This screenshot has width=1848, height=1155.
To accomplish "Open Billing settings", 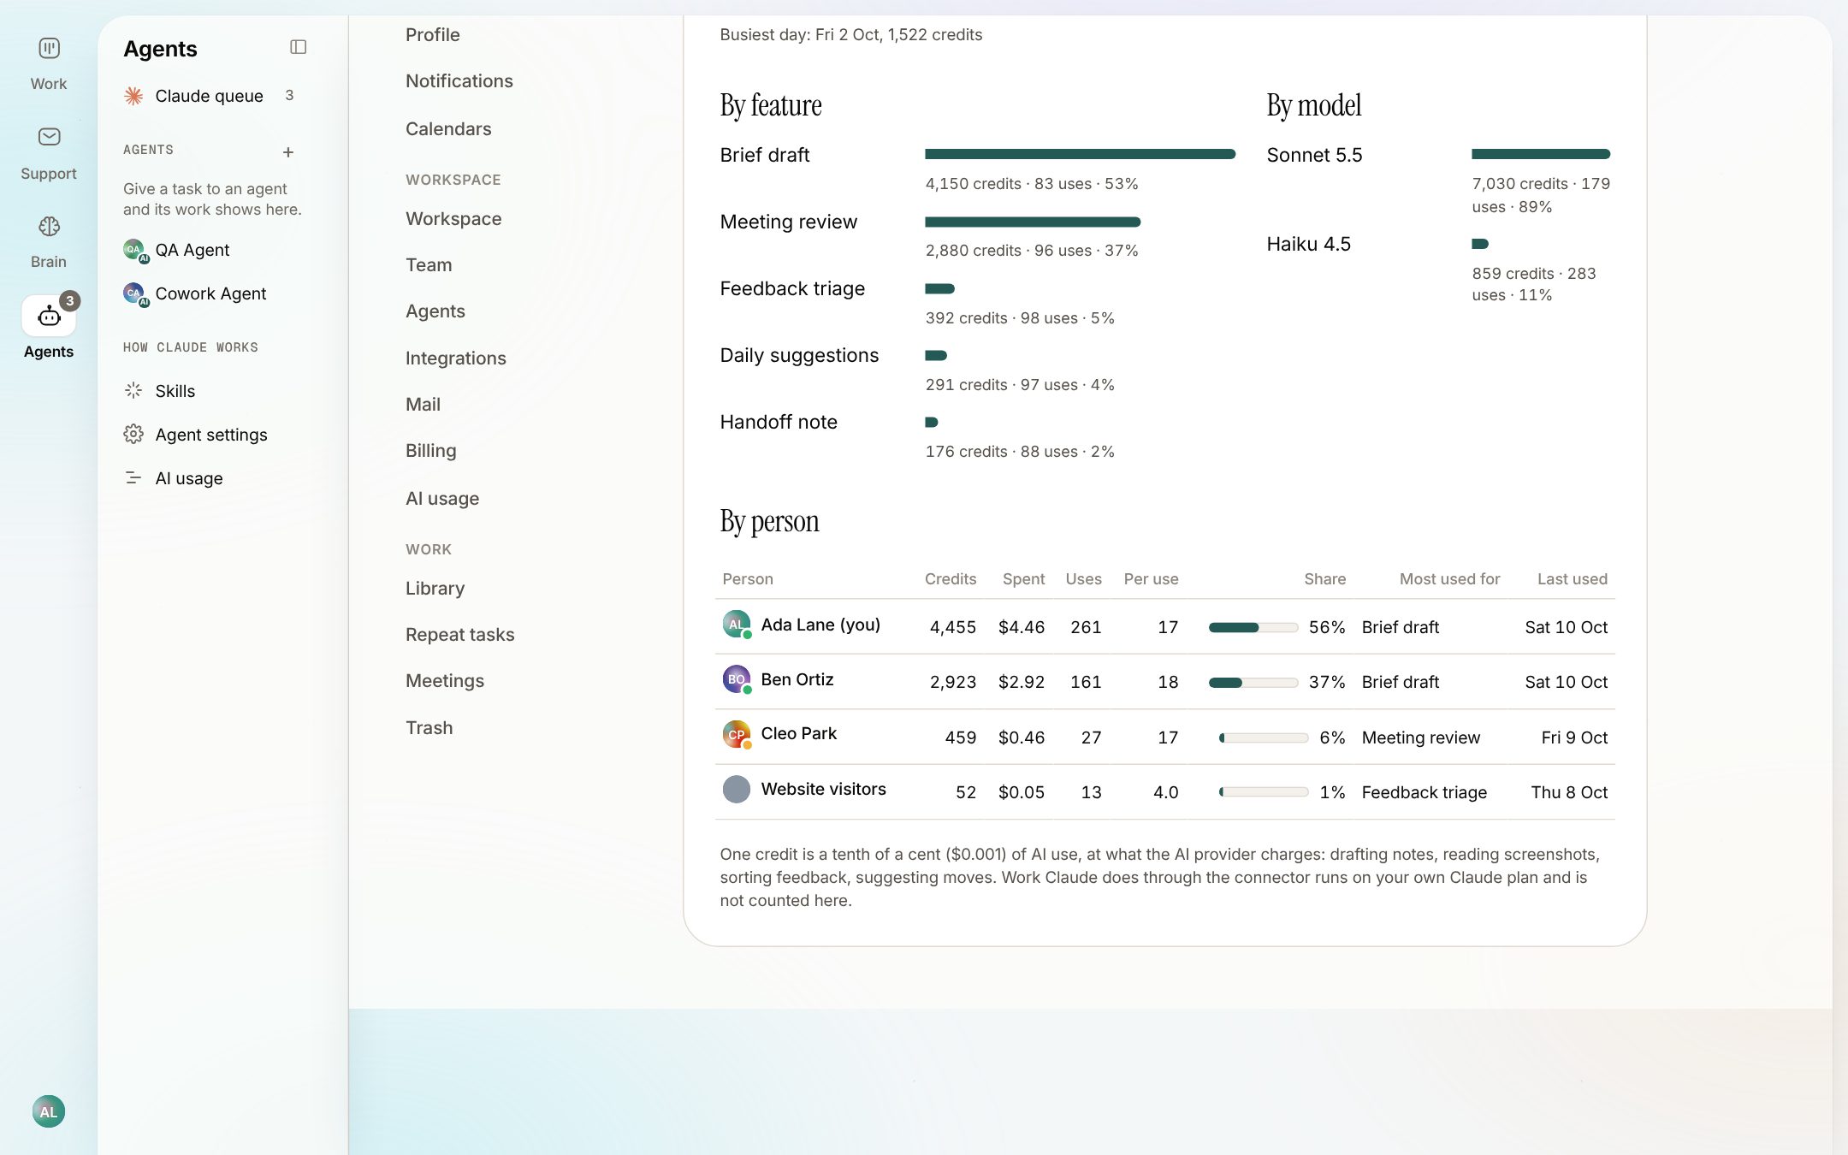I will 431,450.
